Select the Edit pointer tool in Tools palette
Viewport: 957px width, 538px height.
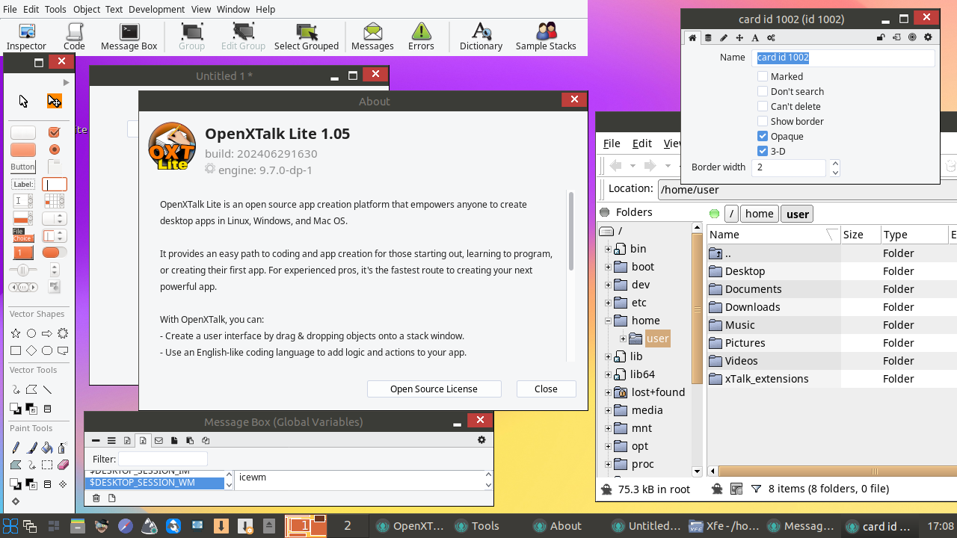54,101
